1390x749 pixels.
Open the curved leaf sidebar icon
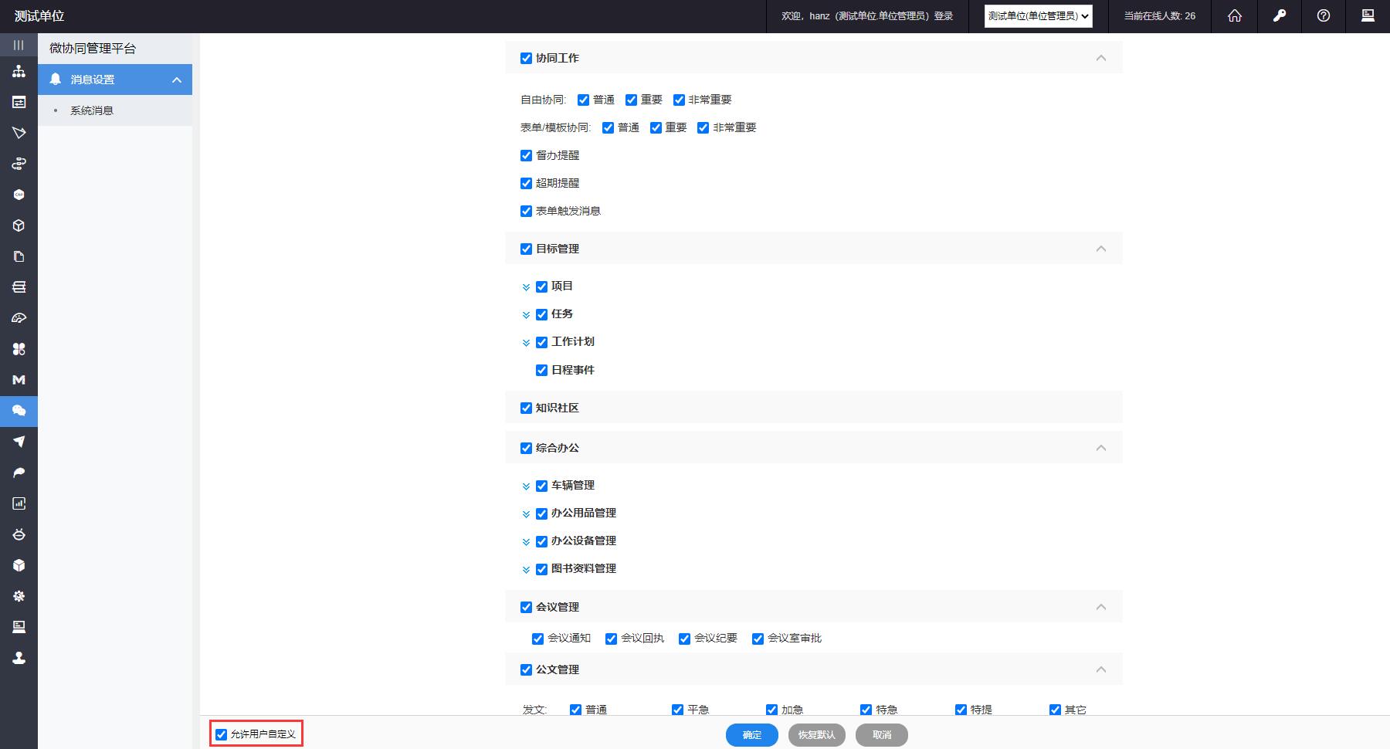19,473
